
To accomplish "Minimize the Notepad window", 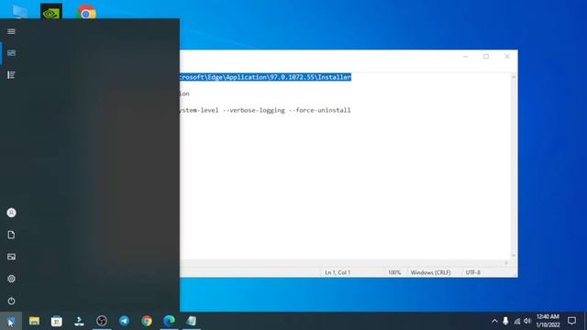I will tap(465, 57).
